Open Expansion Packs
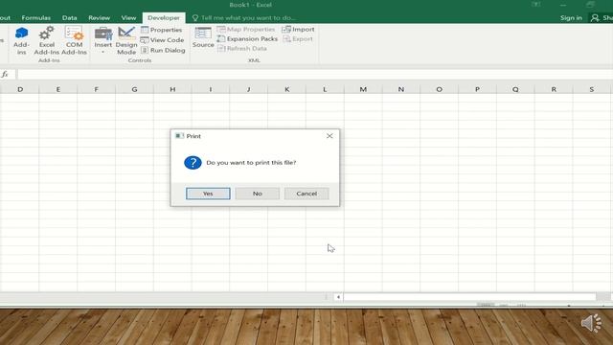 (247, 38)
